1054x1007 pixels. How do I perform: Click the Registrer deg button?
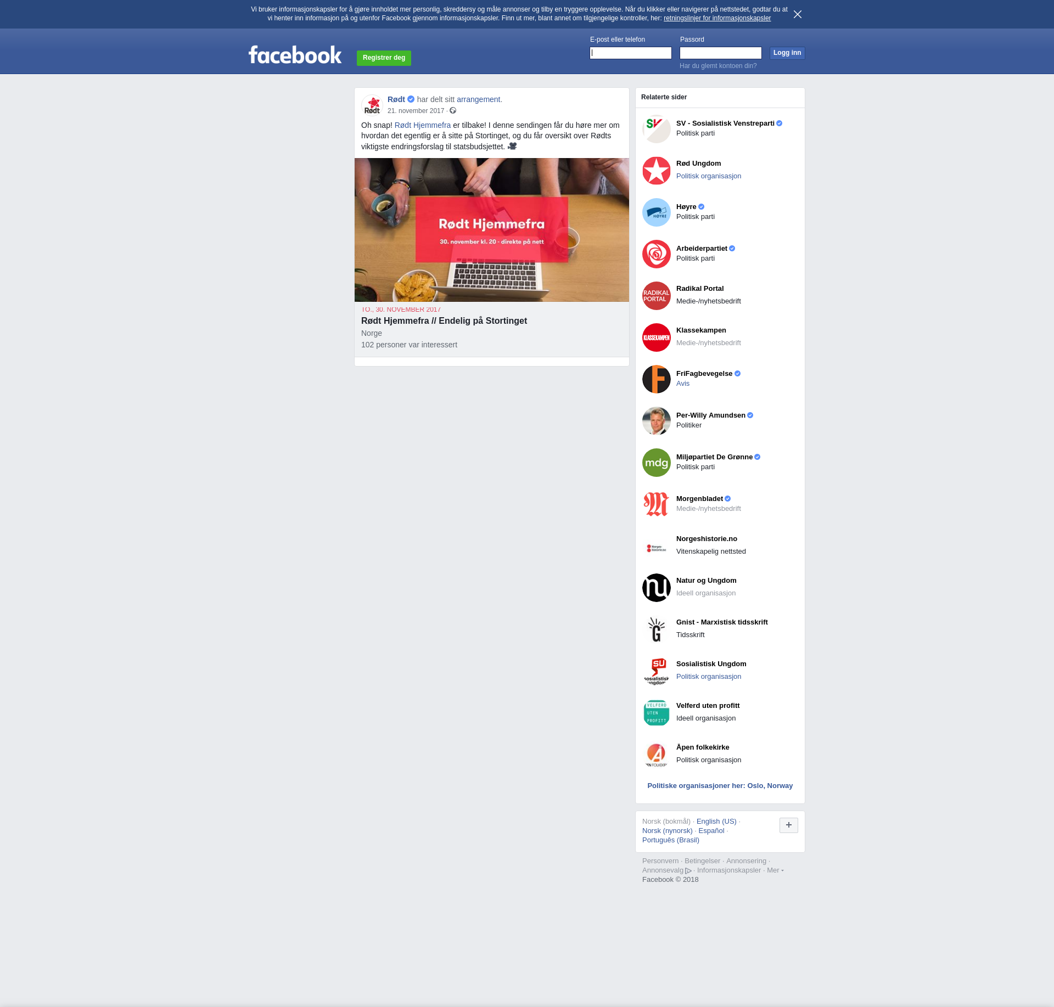tap(384, 58)
